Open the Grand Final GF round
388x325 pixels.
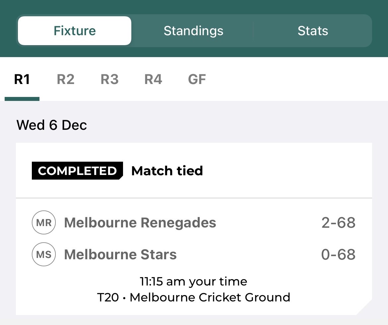197,79
